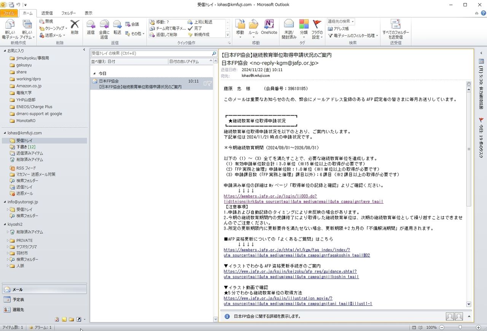Click the 会議 (Meeting) reply icon
This screenshot has width=487, height=331.
(132, 24)
